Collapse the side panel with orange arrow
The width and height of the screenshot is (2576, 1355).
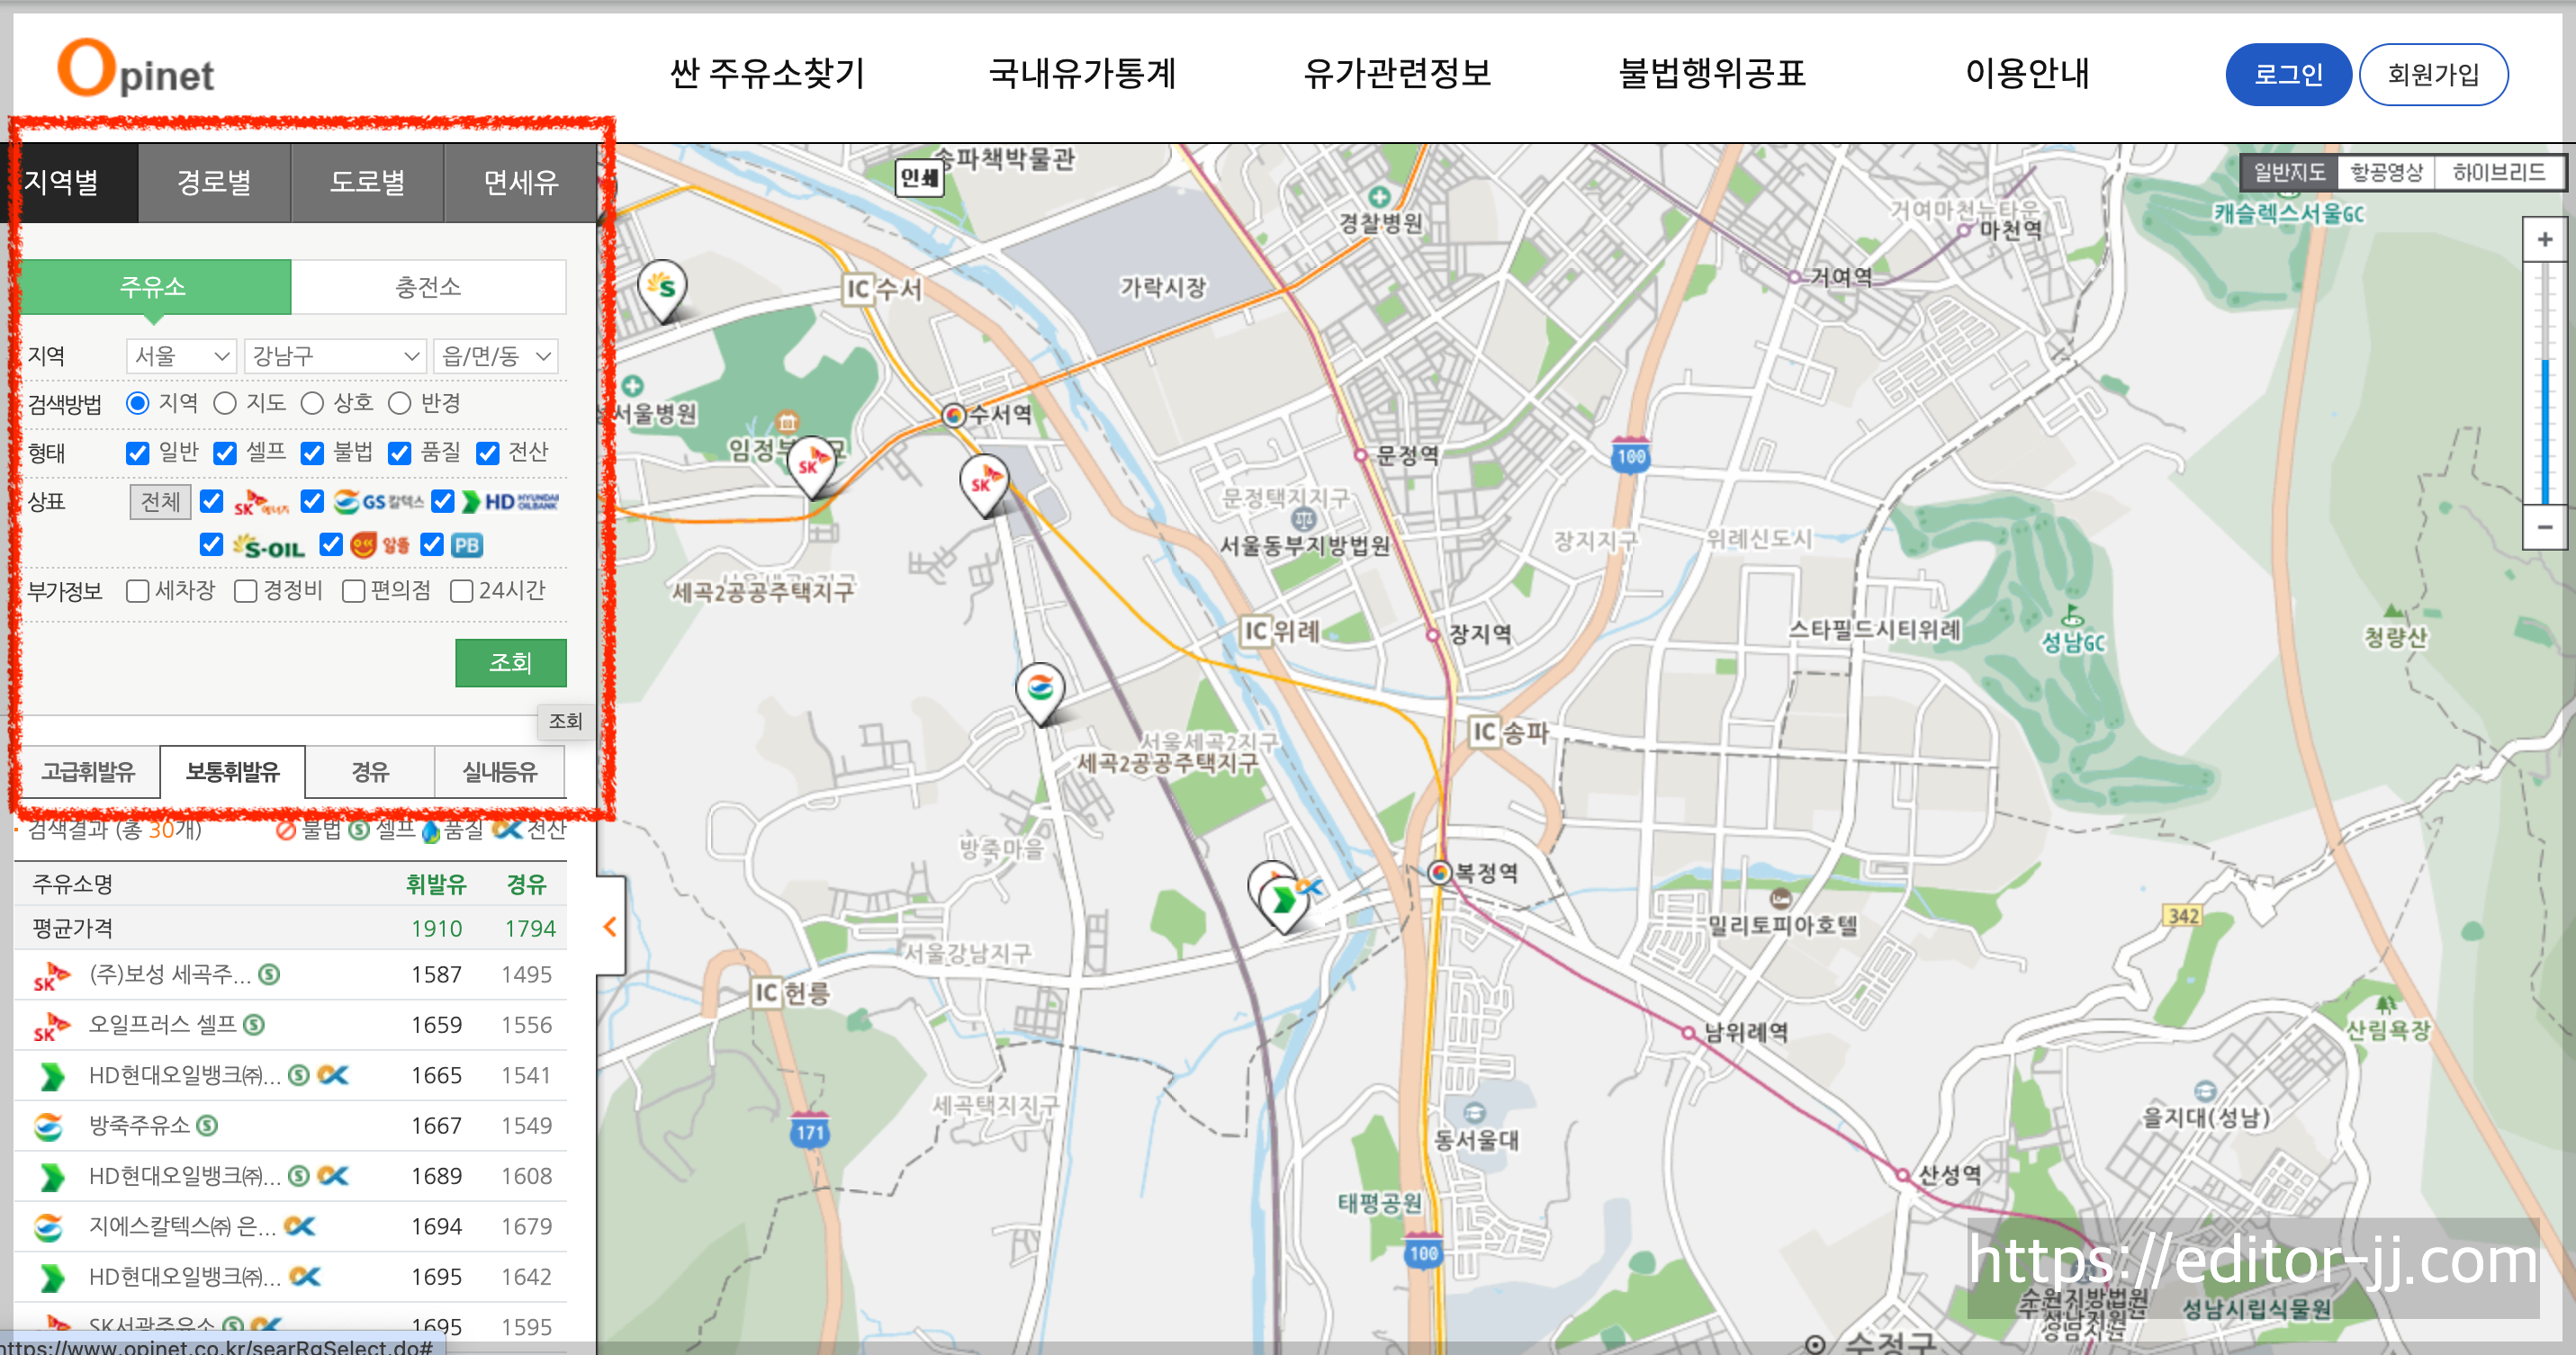coord(610,927)
